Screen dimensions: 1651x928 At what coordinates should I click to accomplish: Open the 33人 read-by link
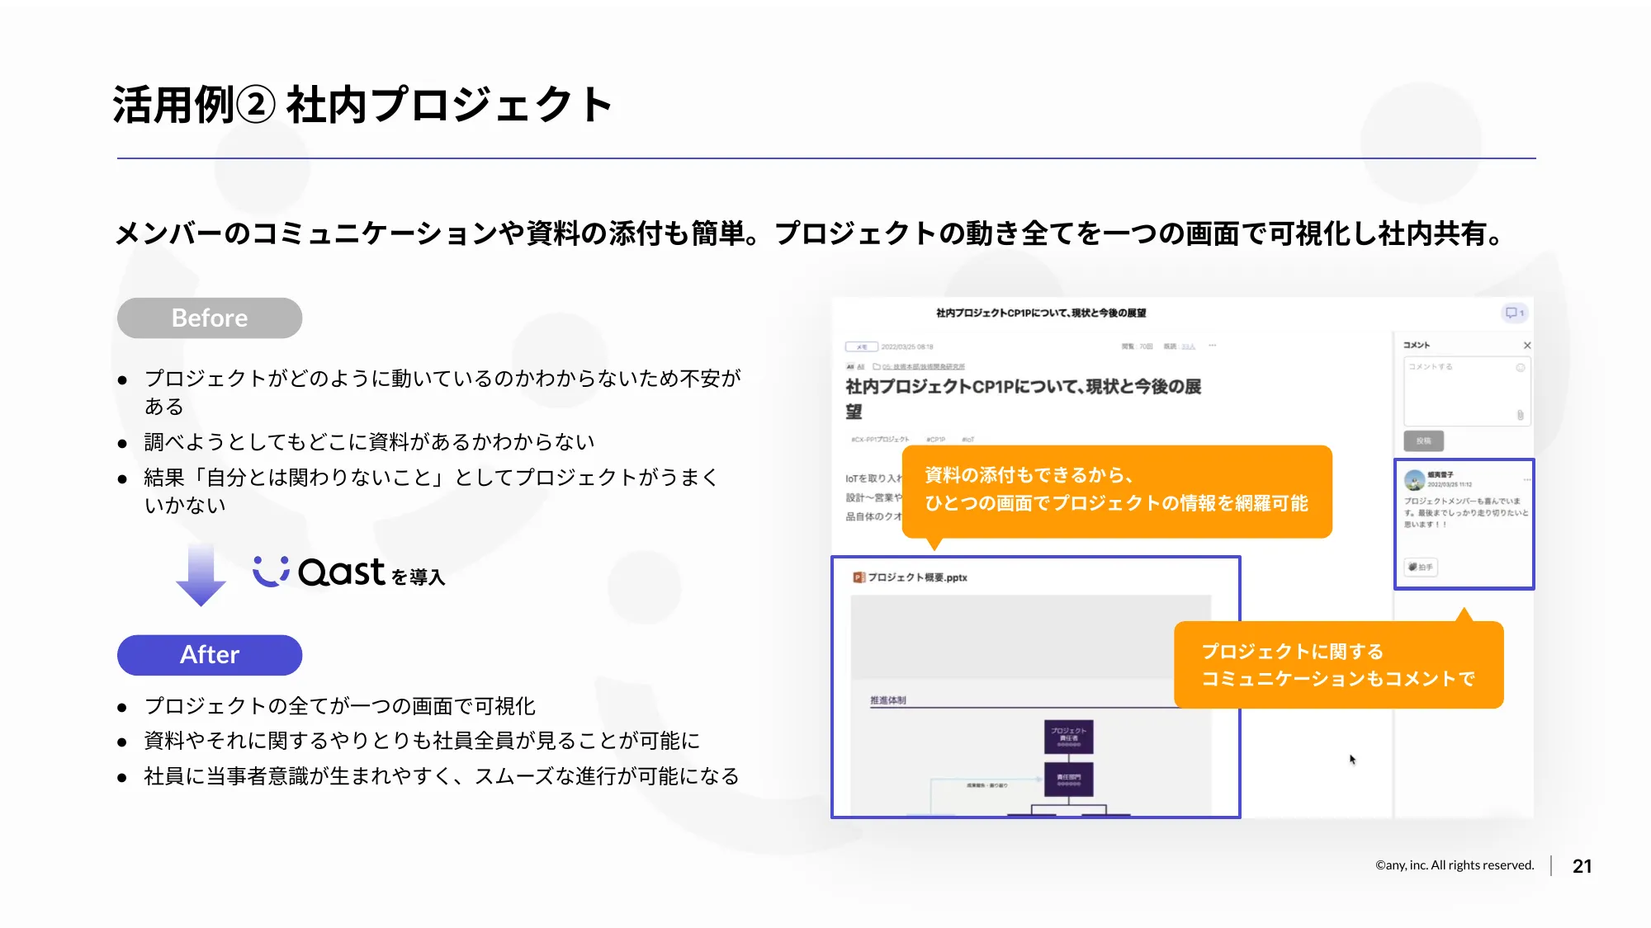[1188, 346]
